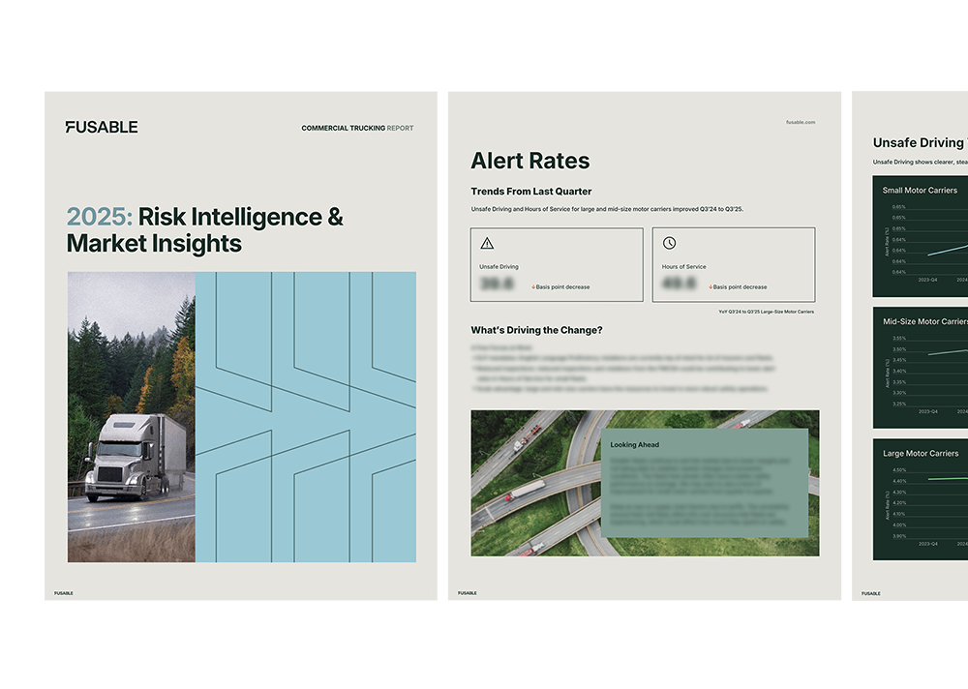The width and height of the screenshot is (968, 689).
Task: Expand the Trends From Last Quarter section
Action: pos(532,191)
